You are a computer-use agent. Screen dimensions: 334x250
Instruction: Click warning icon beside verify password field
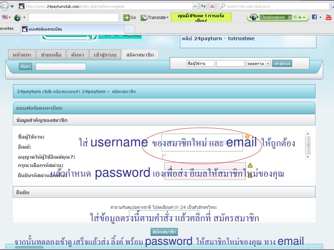tap(250, 175)
